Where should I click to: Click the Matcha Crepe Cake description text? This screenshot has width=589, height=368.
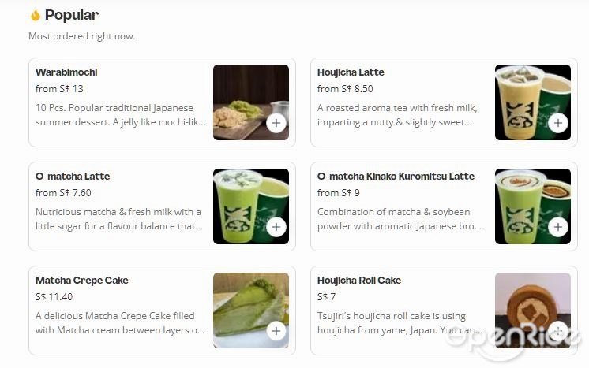tap(120, 323)
